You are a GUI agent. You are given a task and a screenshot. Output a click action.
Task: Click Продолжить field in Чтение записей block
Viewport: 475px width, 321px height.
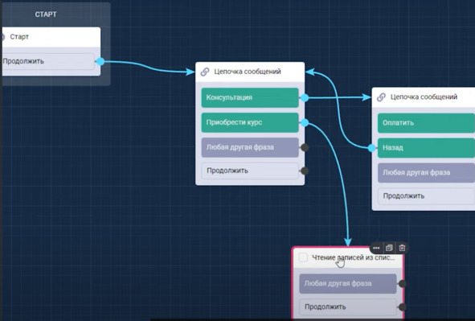348,307
